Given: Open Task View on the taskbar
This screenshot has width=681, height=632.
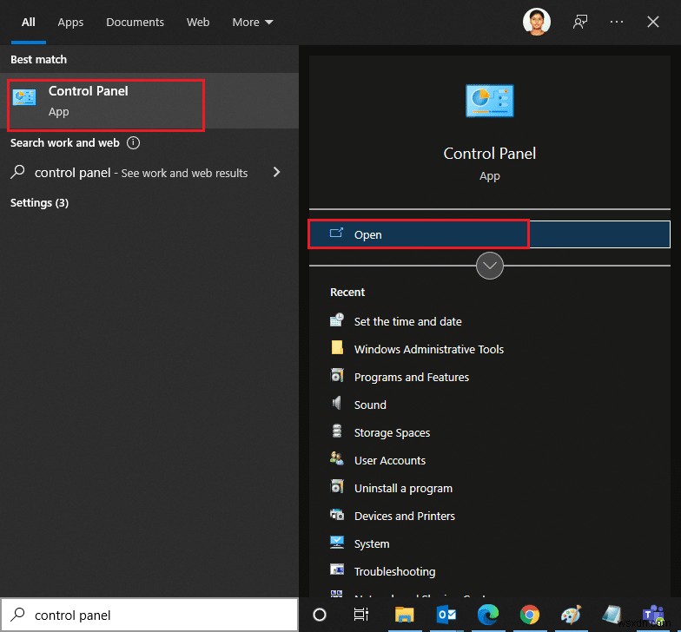Looking at the screenshot, I should (361, 615).
